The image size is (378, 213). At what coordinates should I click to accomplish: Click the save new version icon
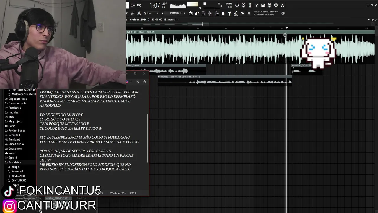point(269,5)
